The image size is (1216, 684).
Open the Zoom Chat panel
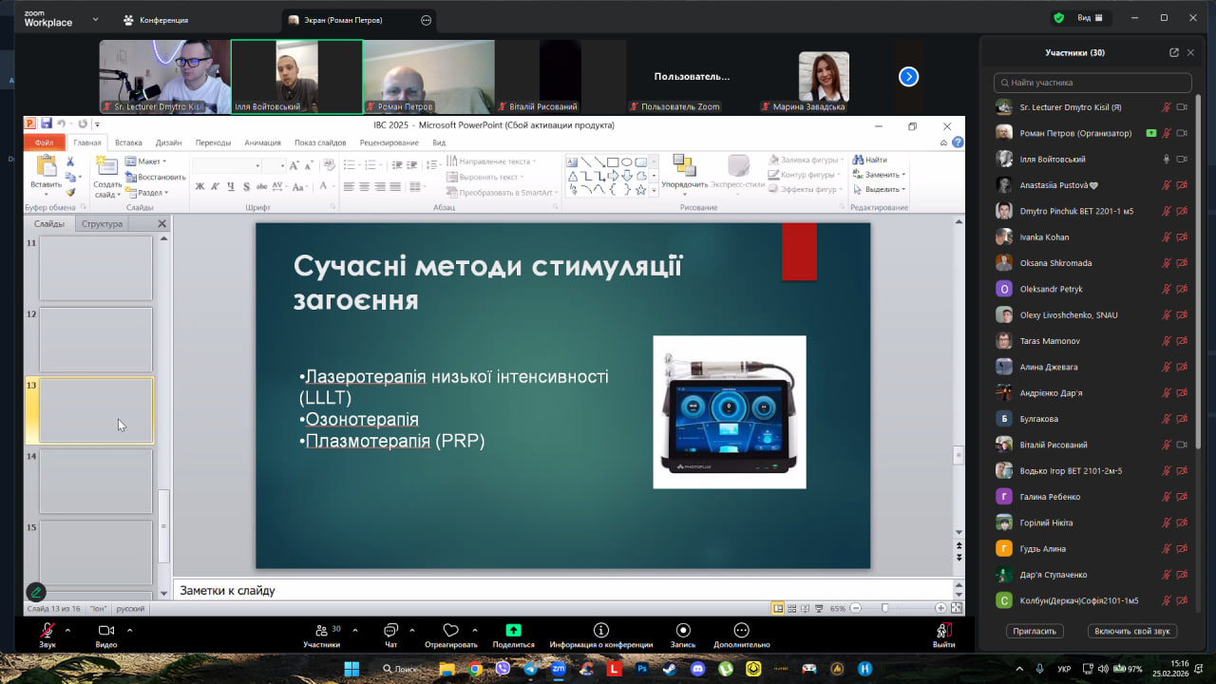coord(390,631)
